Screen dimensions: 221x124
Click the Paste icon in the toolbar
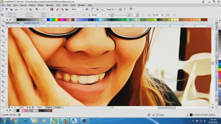[31, 9]
